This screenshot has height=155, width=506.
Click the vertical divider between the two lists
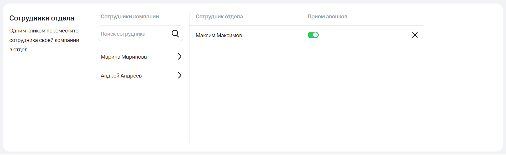point(189,95)
